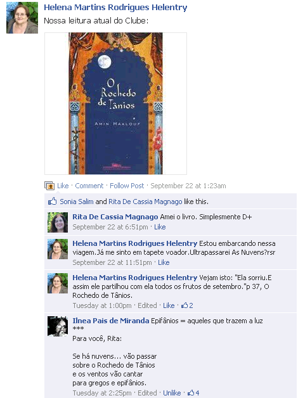Open Sonia Salim's profile link
Screen dimensions: 298x398
point(77,202)
